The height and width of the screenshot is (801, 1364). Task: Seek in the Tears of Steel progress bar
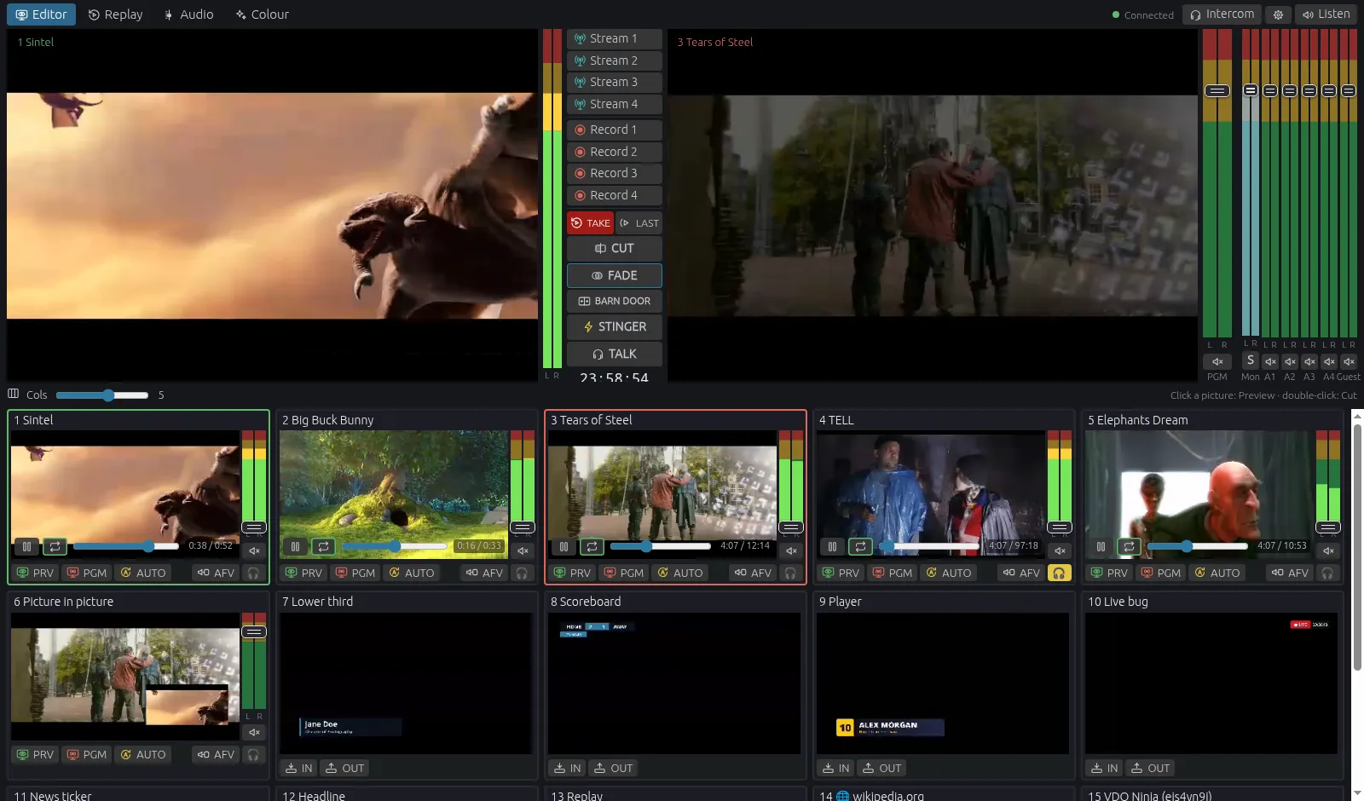[661, 546]
